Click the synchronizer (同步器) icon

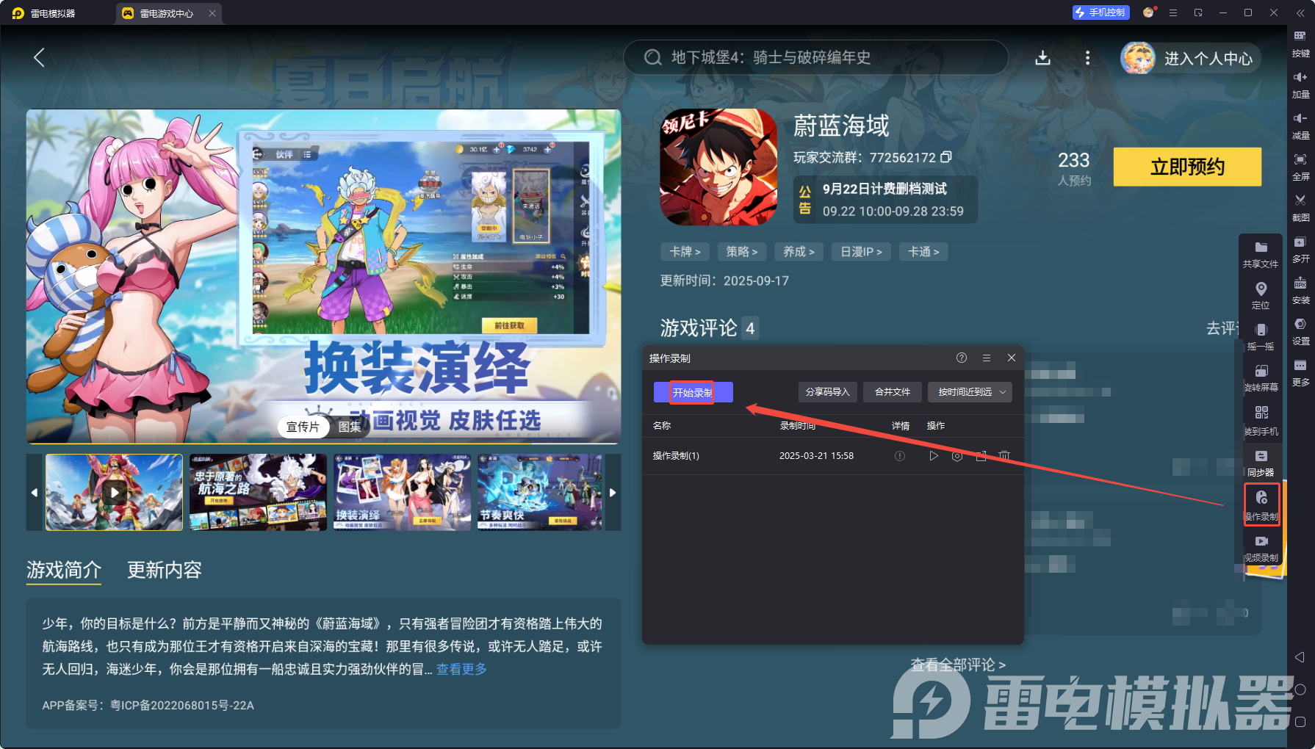pos(1262,463)
